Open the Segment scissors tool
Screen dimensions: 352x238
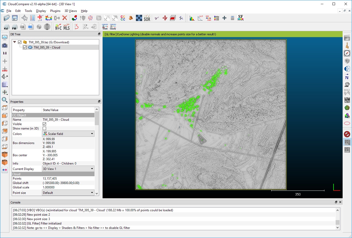[x=156, y=18]
